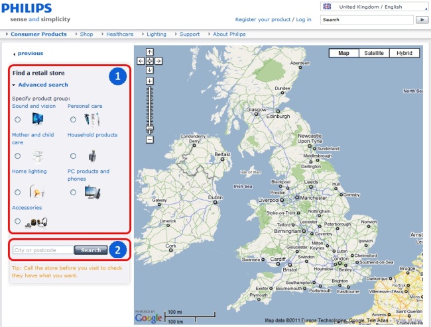Open the About Philips menu
The width and height of the screenshot is (431, 327).
coord(229,34)
